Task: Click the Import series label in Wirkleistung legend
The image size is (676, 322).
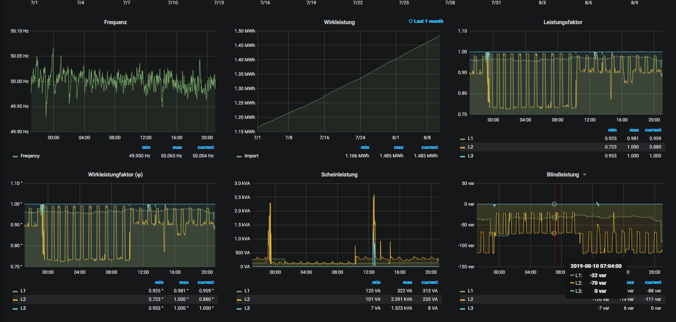Action: [x=251, y=156]
